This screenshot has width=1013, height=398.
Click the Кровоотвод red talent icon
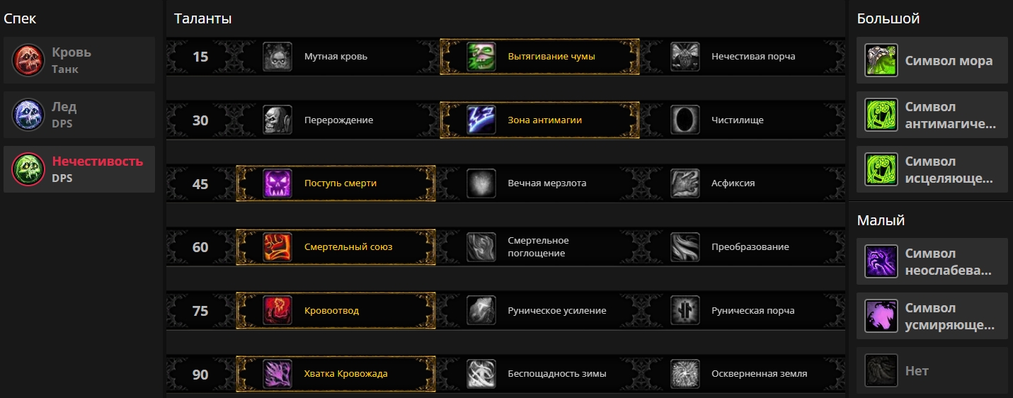click(277, 310)
